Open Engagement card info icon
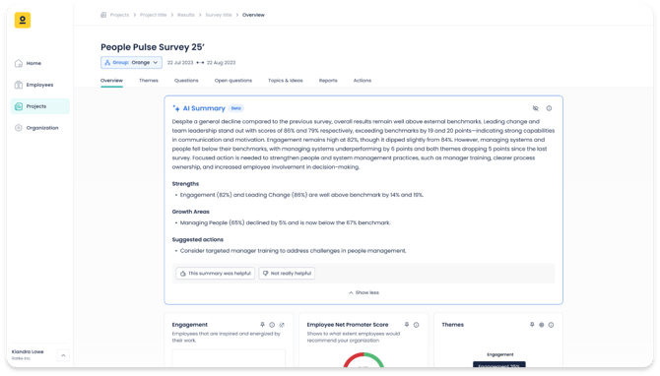This screenshot has height=376, width=660. [x=272, y=325]
